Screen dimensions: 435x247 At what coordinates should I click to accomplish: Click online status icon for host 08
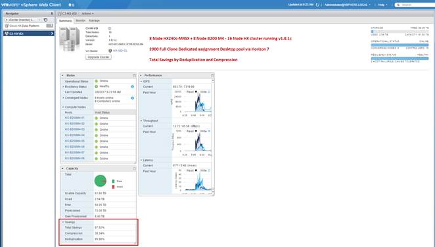(x=97, y=158)
